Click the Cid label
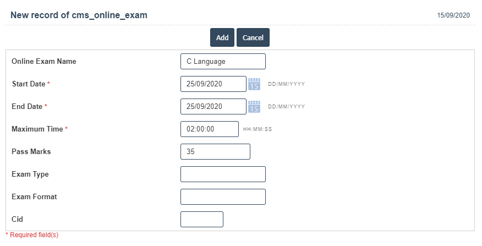The height and width of the screenshot is (246, 482). (17, 219)
